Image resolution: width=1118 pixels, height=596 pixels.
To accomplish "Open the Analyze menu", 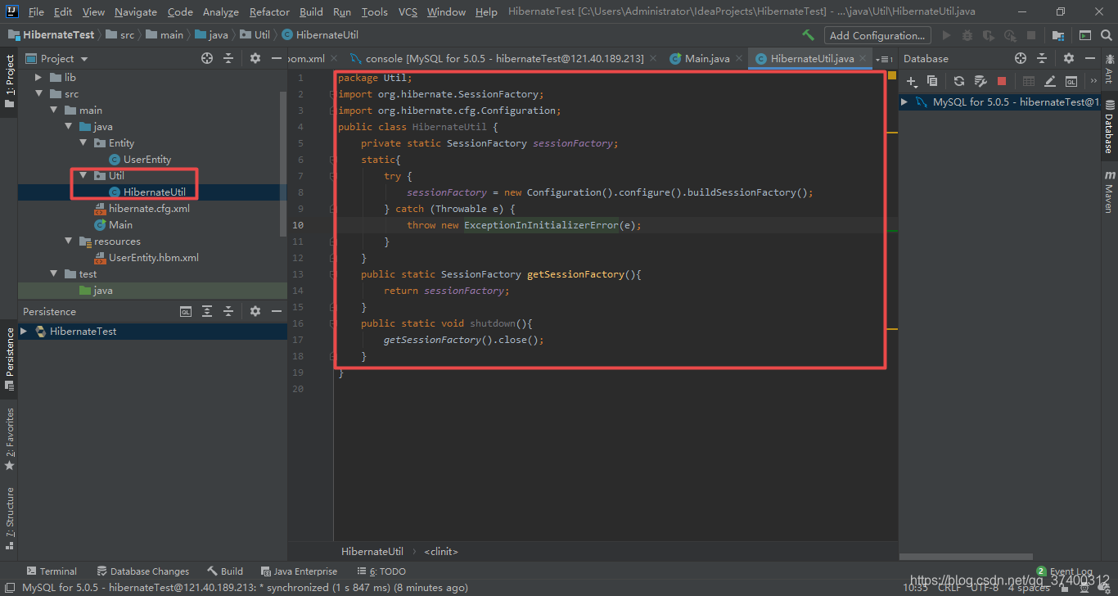I will [221, 11].
